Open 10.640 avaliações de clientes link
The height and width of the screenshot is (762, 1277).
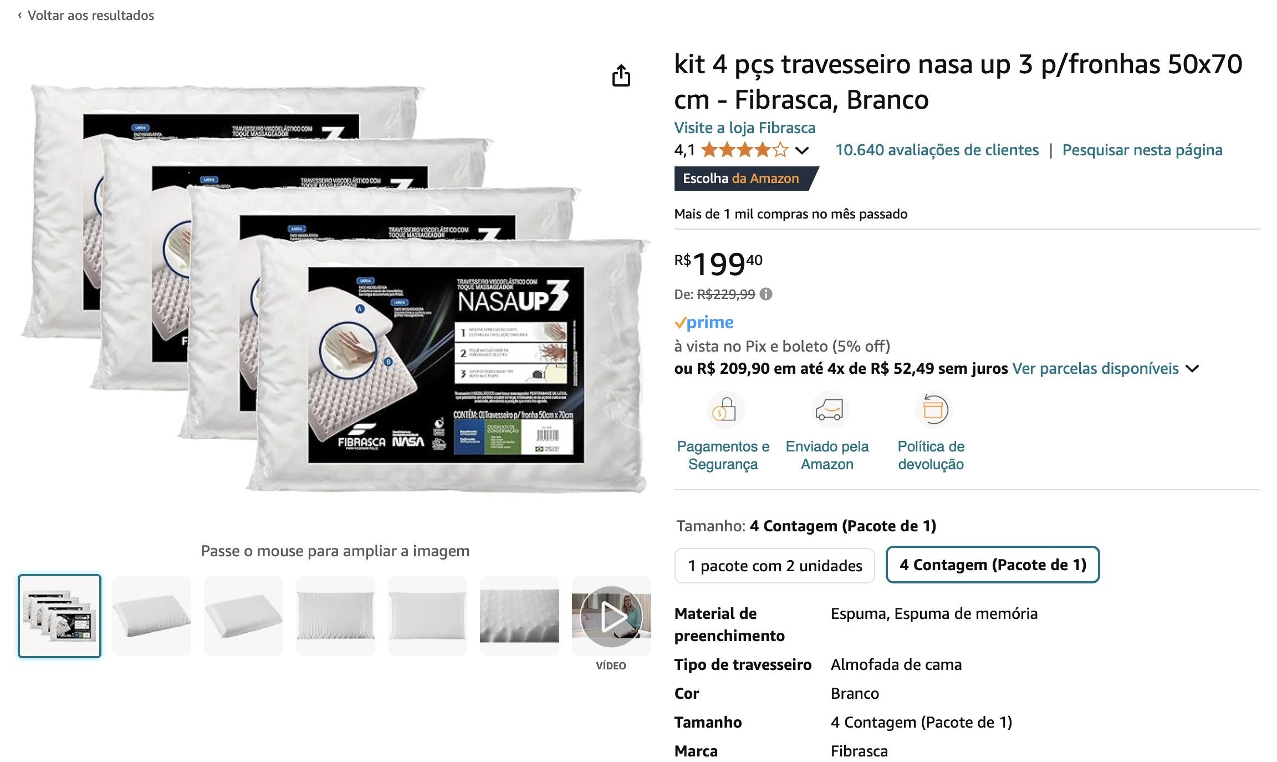pos(937,150)
